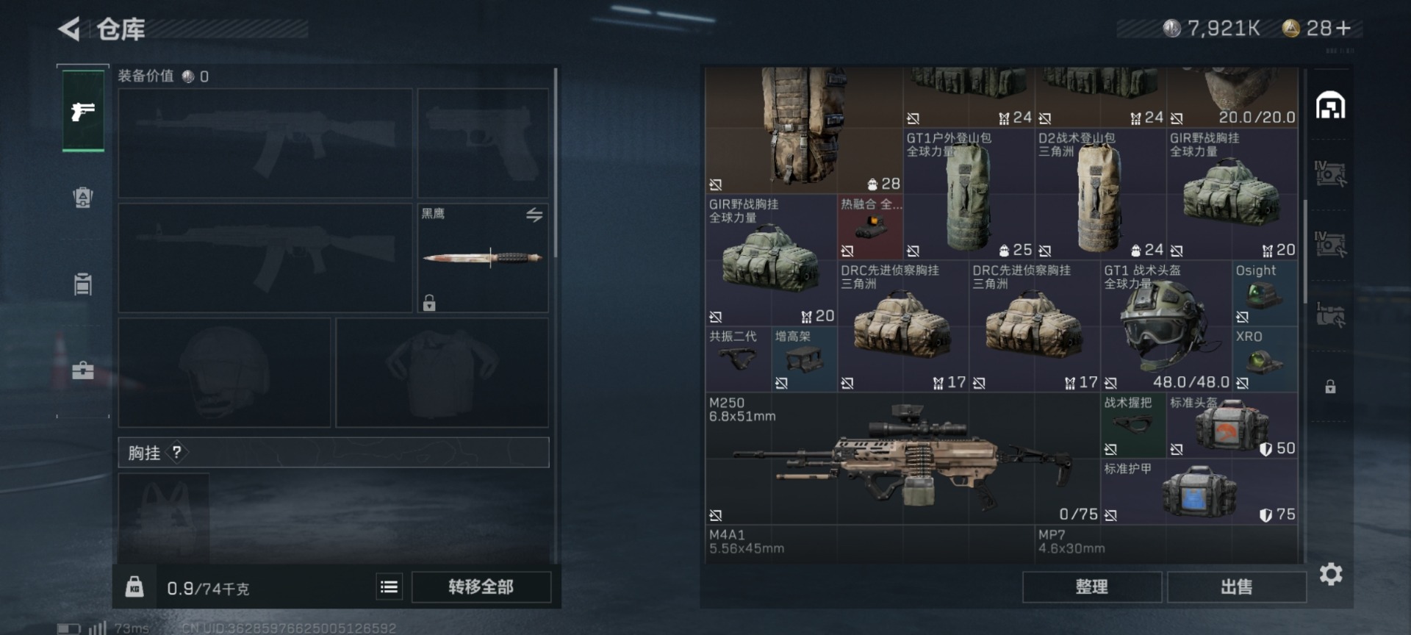
Task: Go back using the arrow beside 仓库
Action: coord(69,29)
